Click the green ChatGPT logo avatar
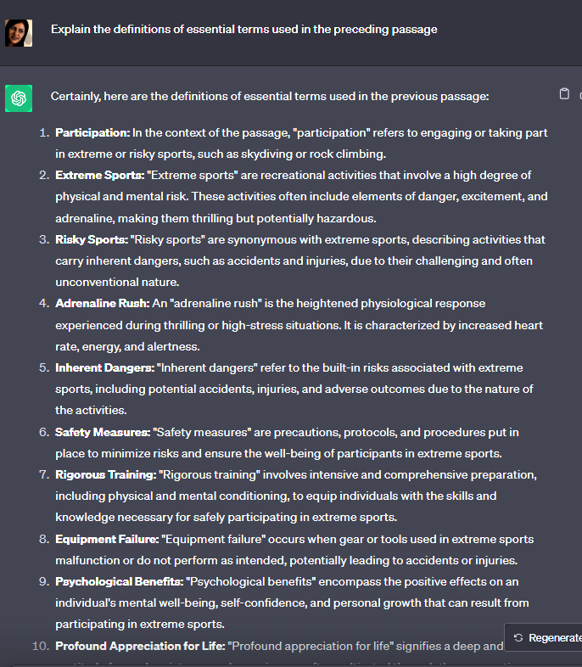The height and width of the screenshot is (667, 582). coord(19,98)
